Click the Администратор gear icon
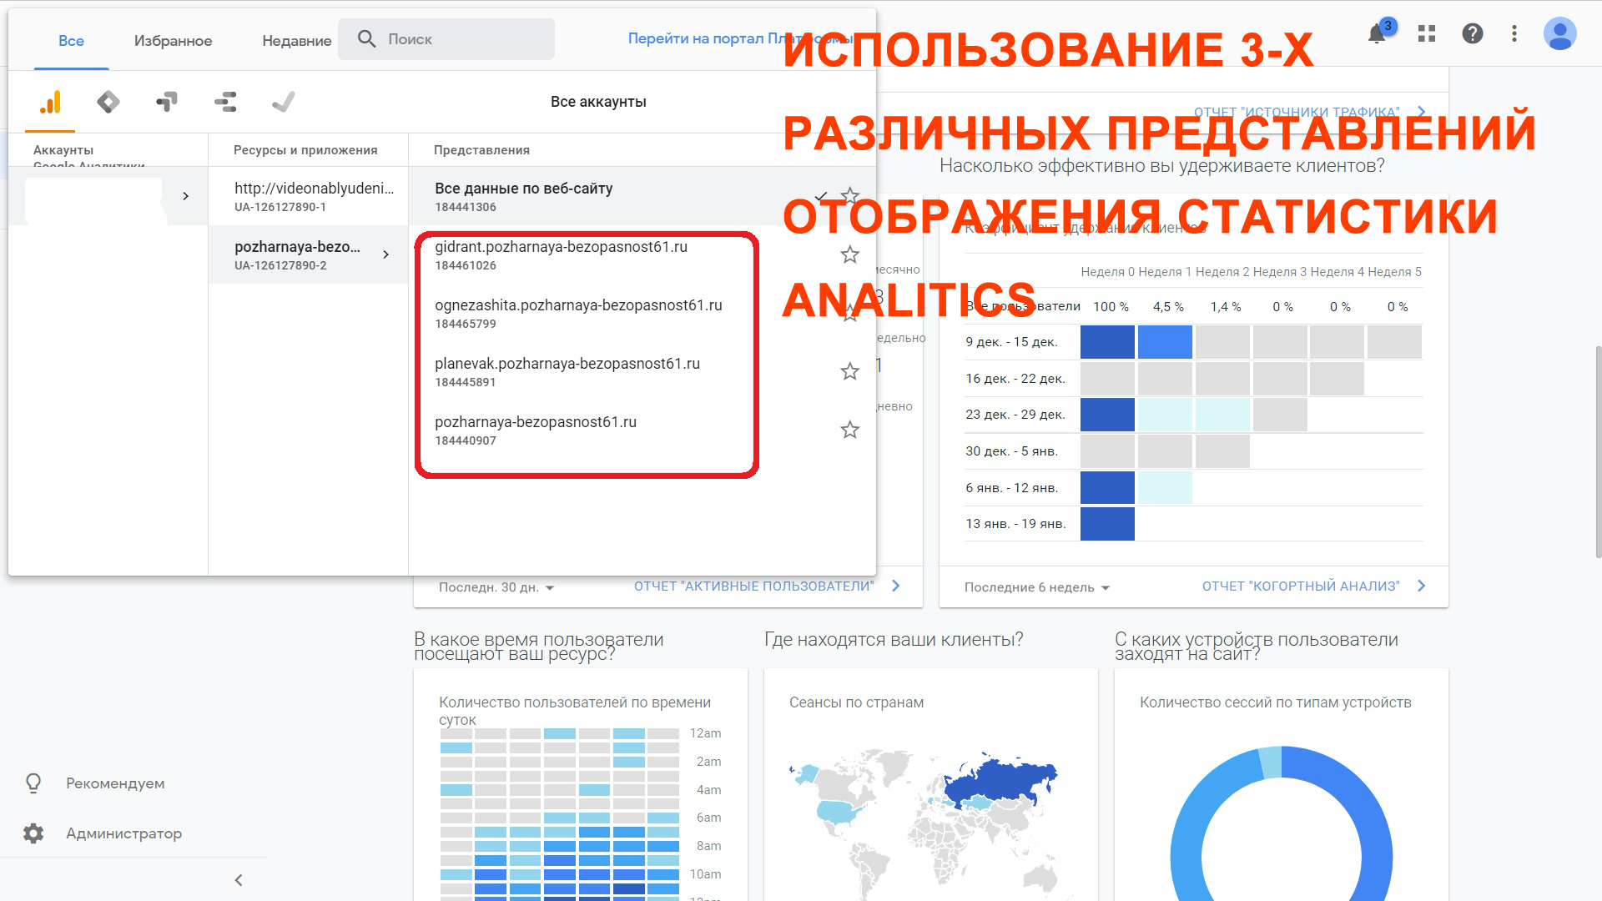Viewport: 1602px width, 901px height. point(32,833)
